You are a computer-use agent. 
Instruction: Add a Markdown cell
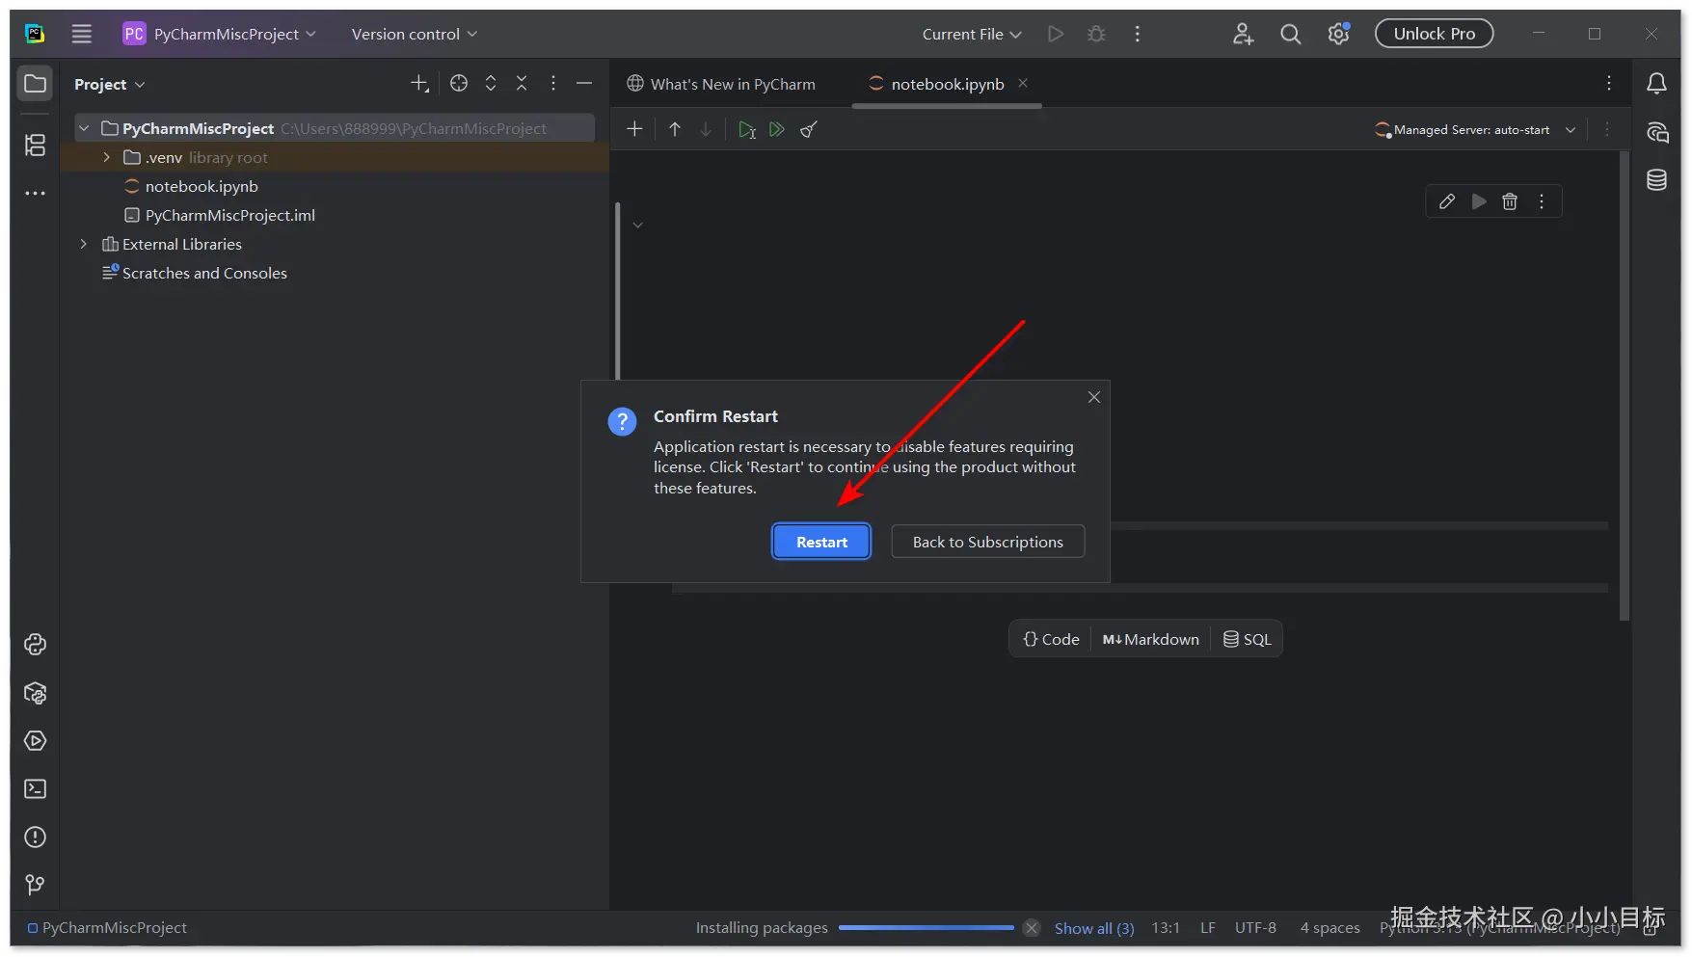click(1151, 639)
